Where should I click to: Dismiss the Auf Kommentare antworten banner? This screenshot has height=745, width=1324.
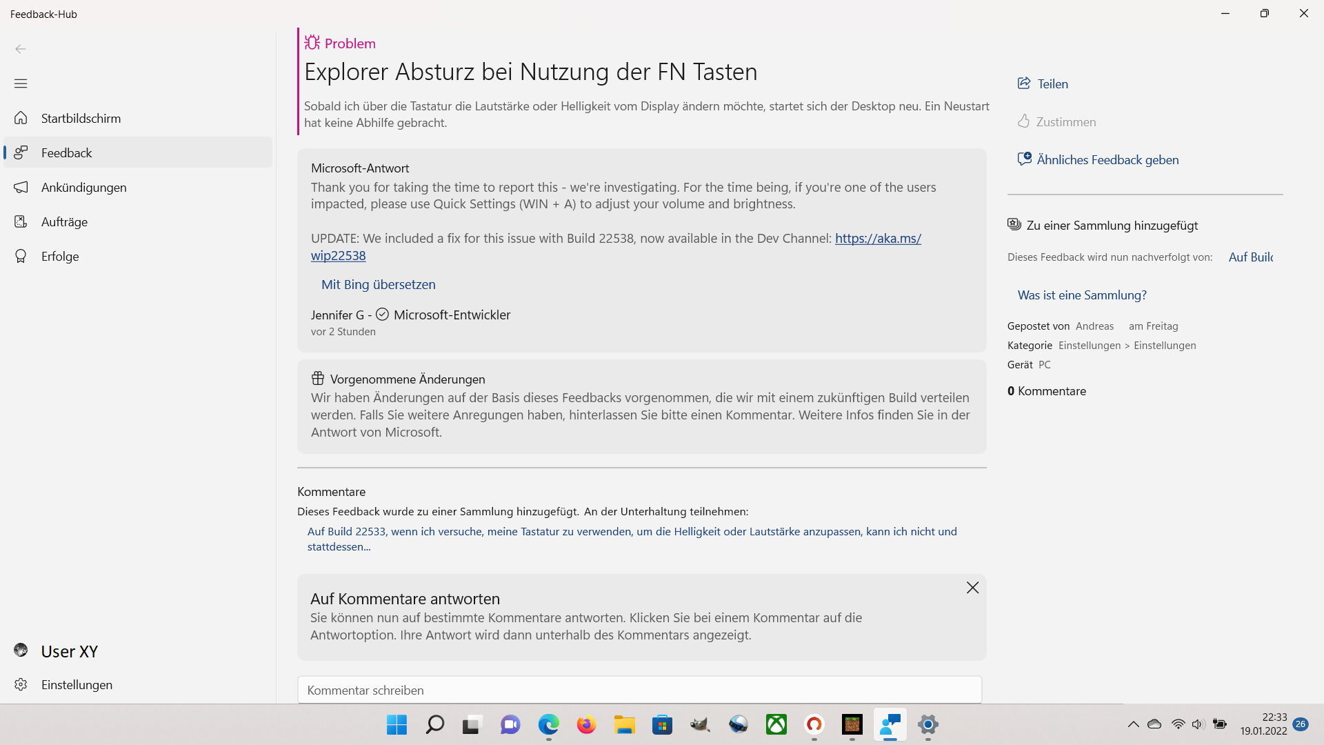(x=972, y=588)
